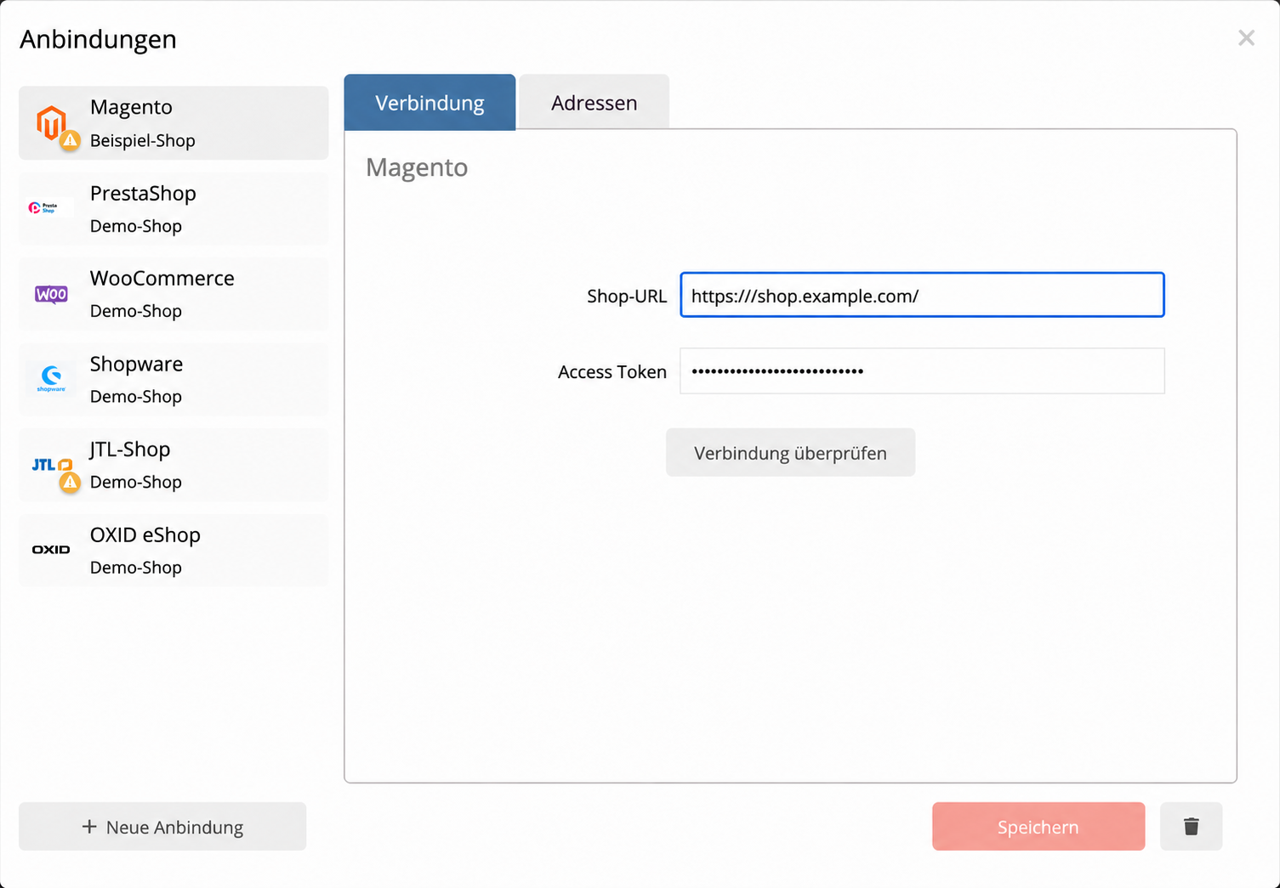Click Demo-Shop under OXID eShop

[135, 568]
